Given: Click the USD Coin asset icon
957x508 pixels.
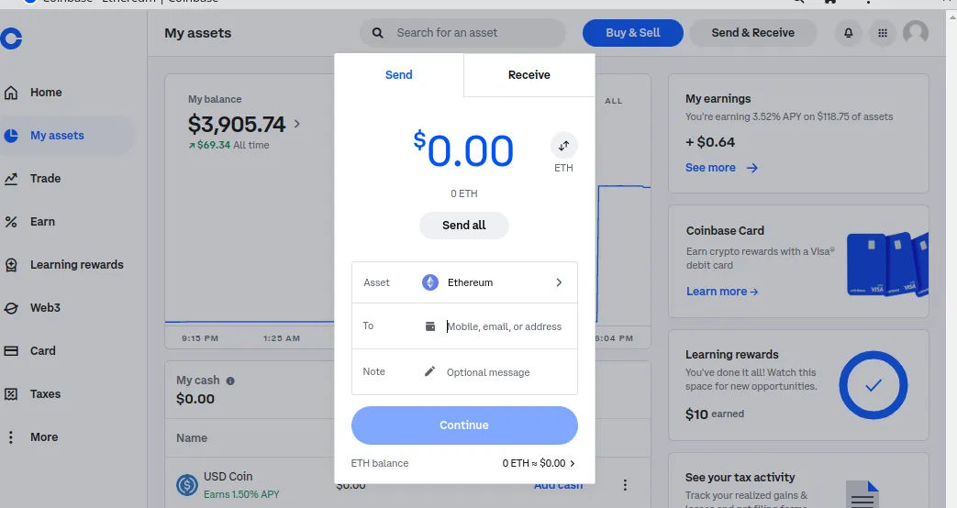Looking at the screenshot, I should 187,485.
